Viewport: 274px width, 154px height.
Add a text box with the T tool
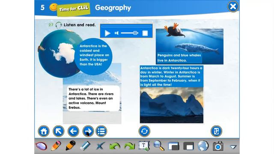(x=144, y=146)
